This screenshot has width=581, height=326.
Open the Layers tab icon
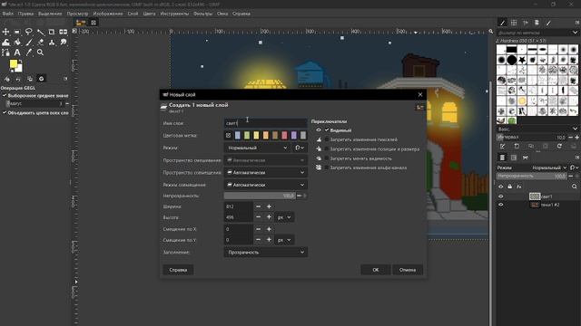point(502,158)
